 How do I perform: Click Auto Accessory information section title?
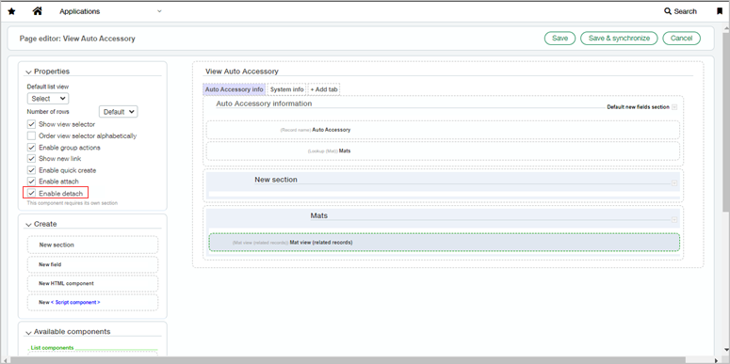point(264,103)
